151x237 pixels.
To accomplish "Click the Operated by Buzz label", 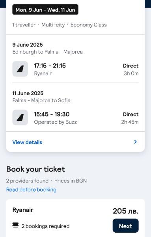I will (x=56, y=122).
